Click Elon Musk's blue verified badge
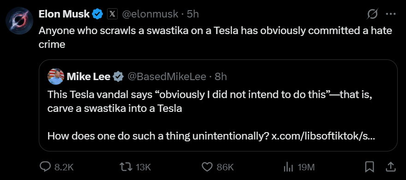406x180 pixels. 98,14
